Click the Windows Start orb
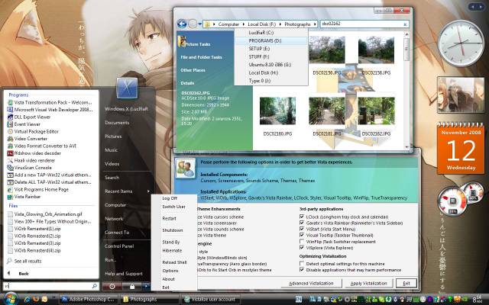This screenshot has height=305, width=489. click(x=11, y=299)
